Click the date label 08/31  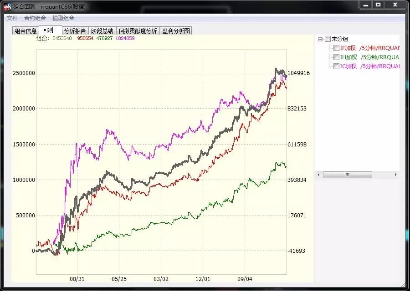(x=77, y=279)
